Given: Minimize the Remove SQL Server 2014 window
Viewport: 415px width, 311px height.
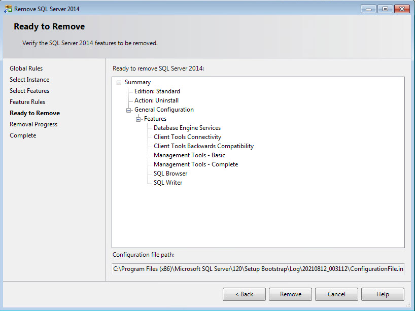Looking at the screenshot, I should click(368, 9).
